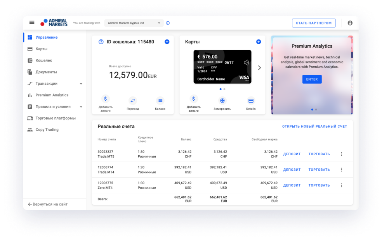The width and height of the screenshot is (382, 240).
Task: Click the Всего total row label
Action: [x=102, y=199]
